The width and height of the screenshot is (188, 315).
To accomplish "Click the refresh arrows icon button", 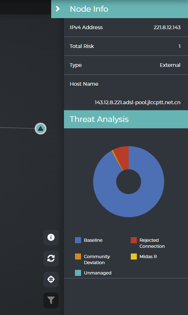I will [51, 258].
